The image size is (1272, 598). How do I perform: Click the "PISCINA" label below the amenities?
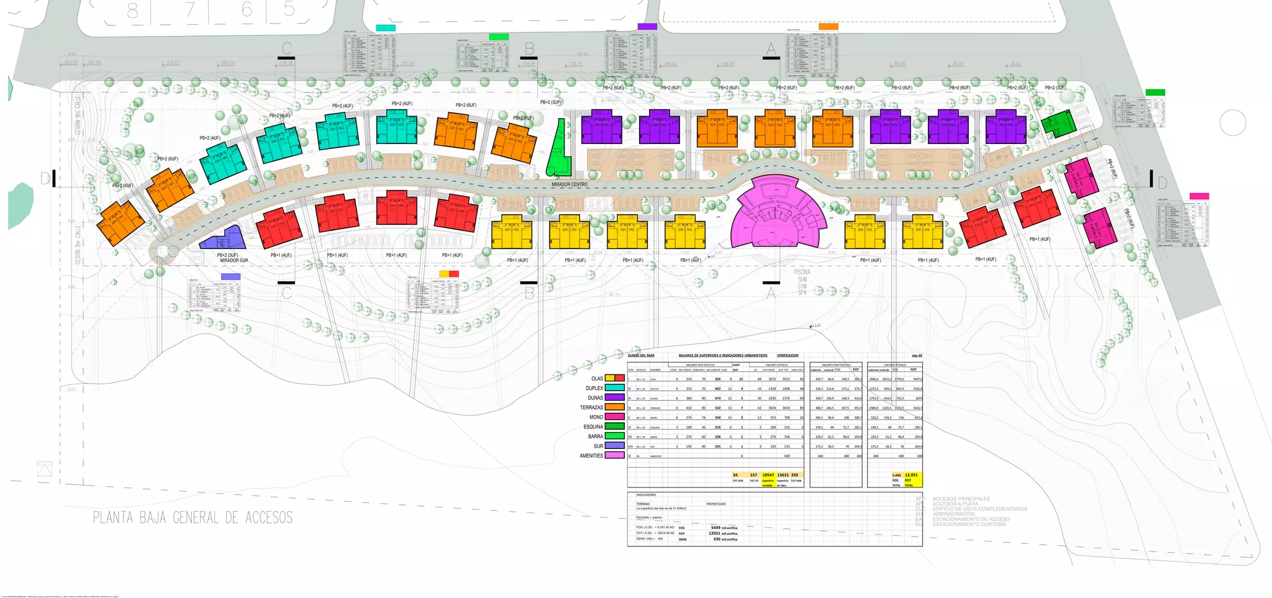pos(802,272)
